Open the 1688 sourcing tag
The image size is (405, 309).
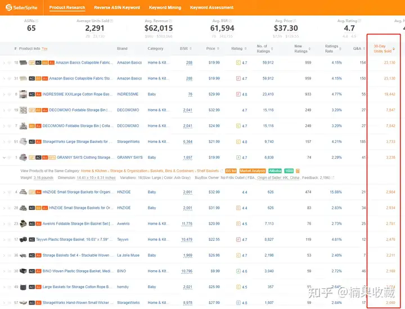[x=289, y=171]
